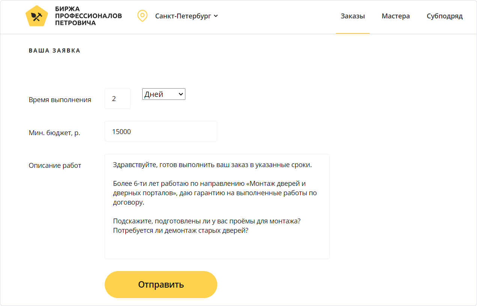Switch to the Заказы tab

pyautogui.click(x=353, y=16)
